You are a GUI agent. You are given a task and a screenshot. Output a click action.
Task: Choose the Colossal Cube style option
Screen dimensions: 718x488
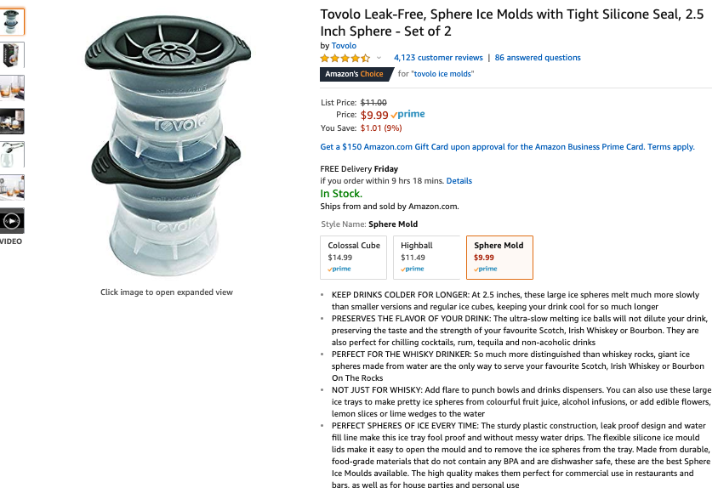[x=354, y=258]
